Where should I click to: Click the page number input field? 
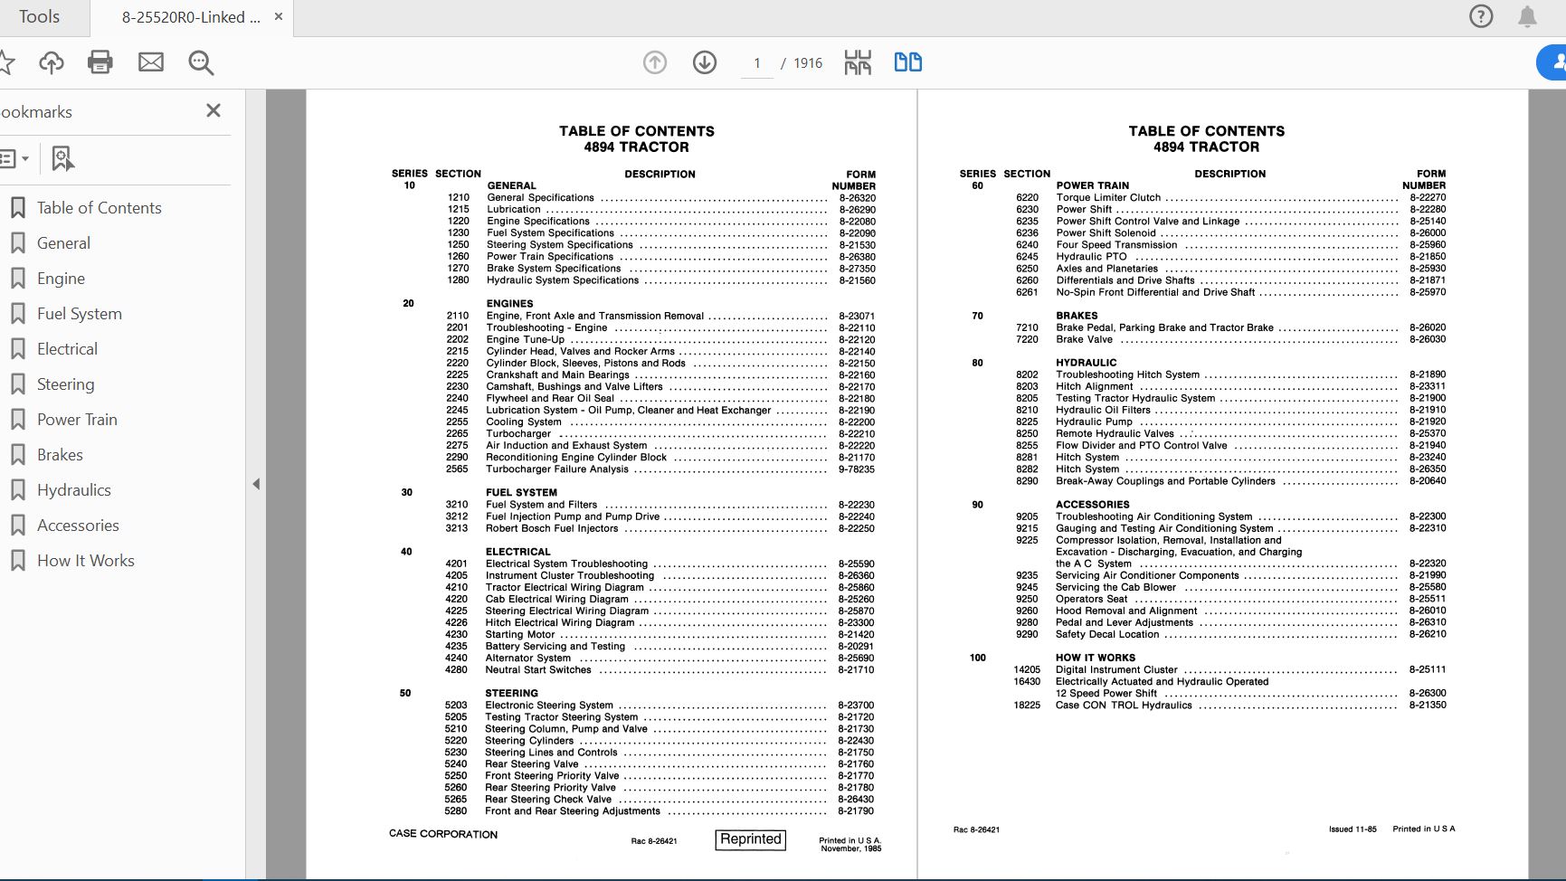[757, 63]
